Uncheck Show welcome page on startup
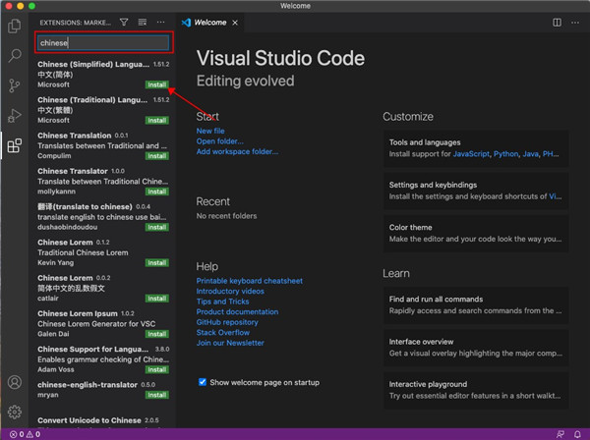This screenshot has height=440, width=590. point(203,382)
